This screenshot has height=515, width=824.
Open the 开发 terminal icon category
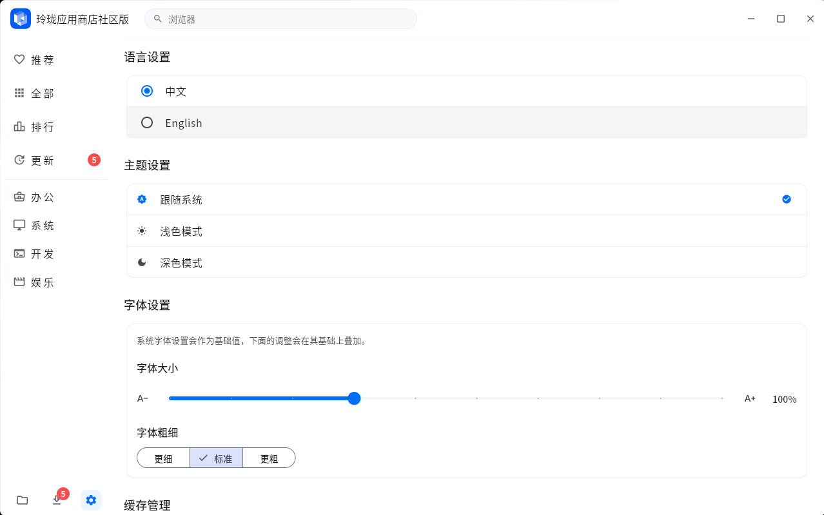point(19,254)
